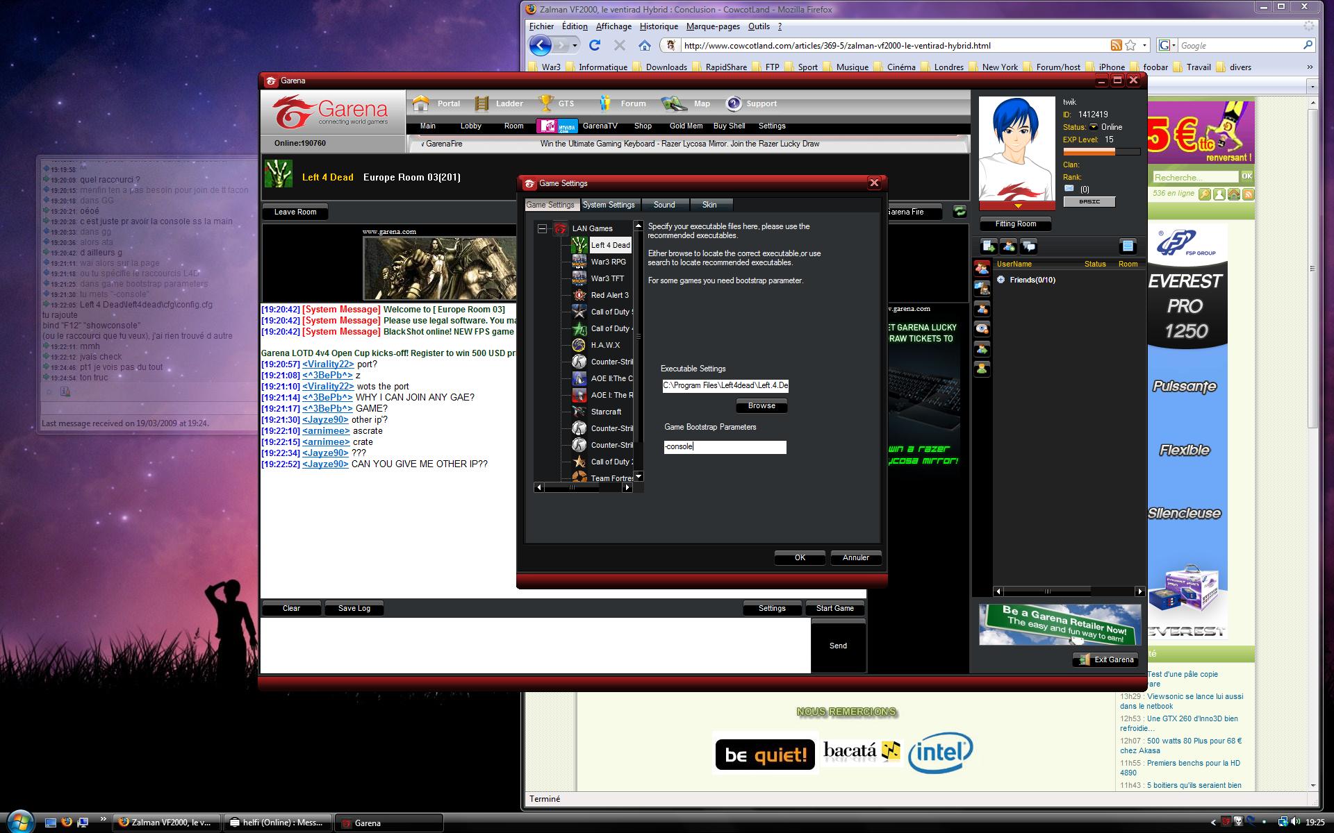Open the Forum icon in Garena
This screenshot has width=1334, height=833.
[x=605, y=103]
